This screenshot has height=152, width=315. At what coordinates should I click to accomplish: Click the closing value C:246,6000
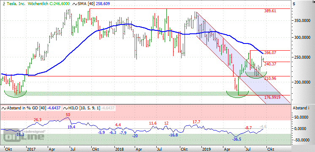pos(60,4)
